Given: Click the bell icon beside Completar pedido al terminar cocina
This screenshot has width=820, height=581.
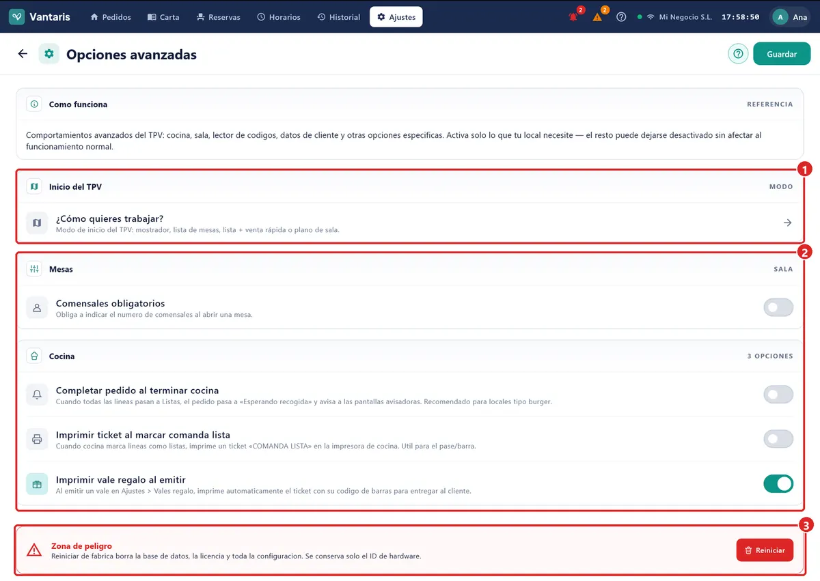Looking at the screenshot, I should [x=37, y=395].
